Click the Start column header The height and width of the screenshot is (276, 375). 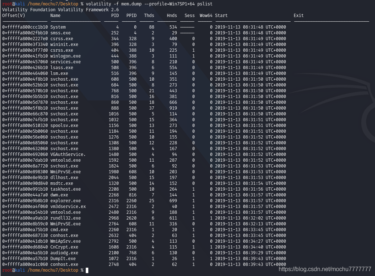coord(221,16)
